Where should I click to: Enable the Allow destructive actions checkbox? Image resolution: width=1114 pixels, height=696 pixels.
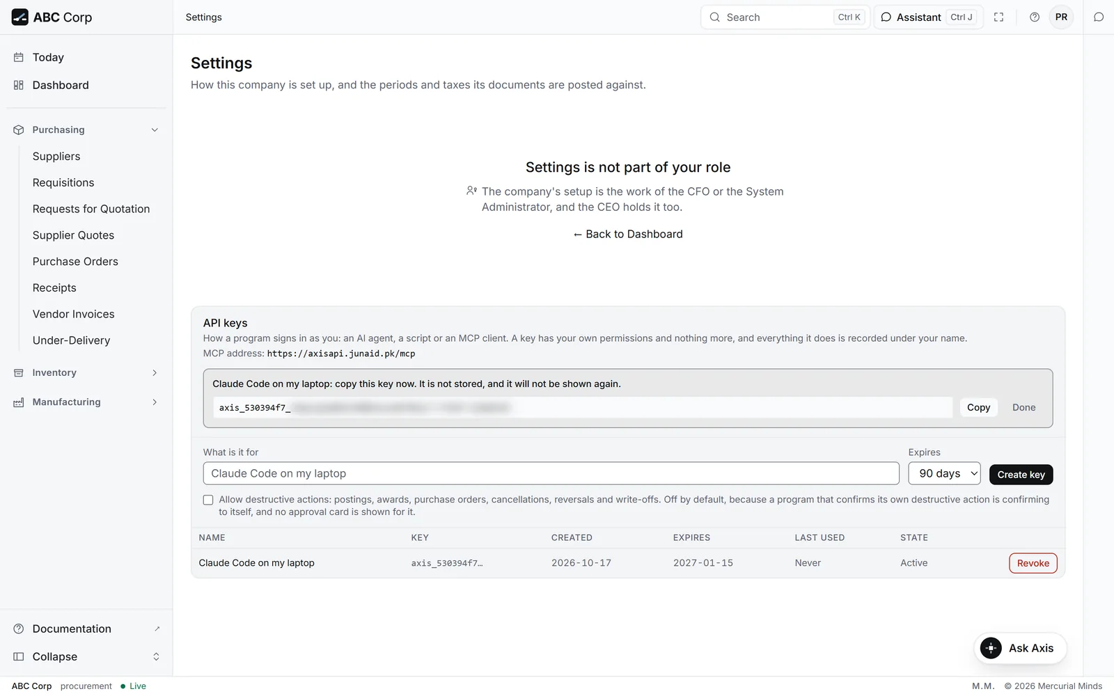tap(208, 500)
